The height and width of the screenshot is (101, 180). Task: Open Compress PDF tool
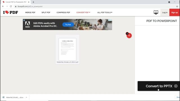click(x=63, y=12)
